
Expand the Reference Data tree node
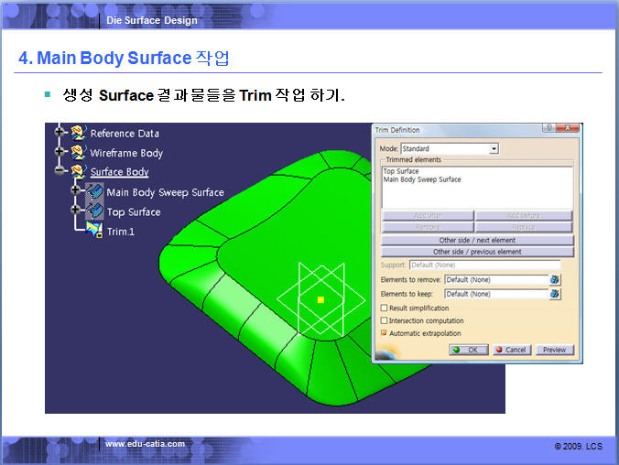tap(60, 133)
